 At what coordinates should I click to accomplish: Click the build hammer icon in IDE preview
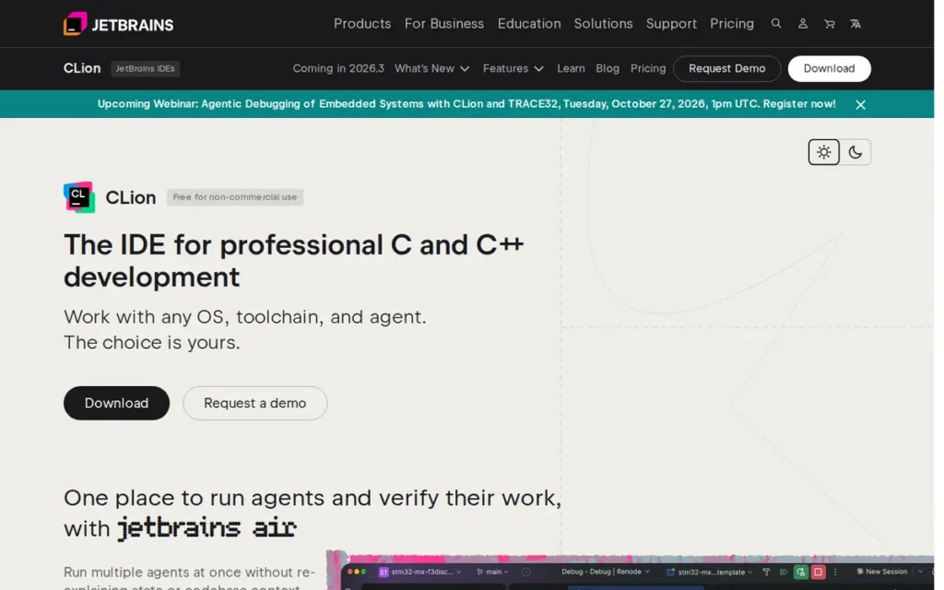(x=766, y=572)
